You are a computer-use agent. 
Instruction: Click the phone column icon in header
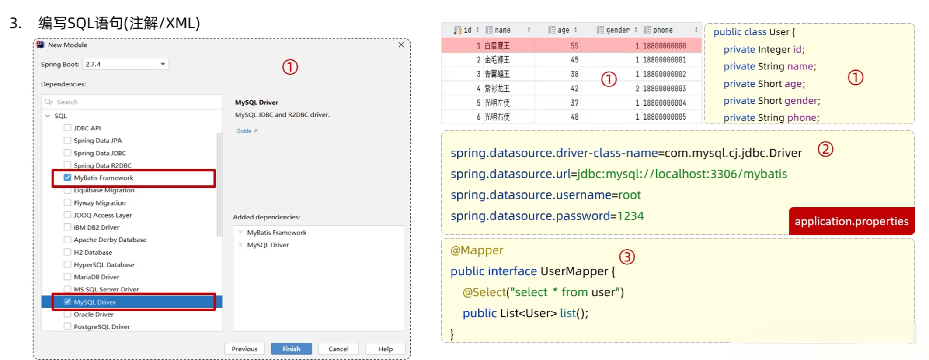click(647, 30)
